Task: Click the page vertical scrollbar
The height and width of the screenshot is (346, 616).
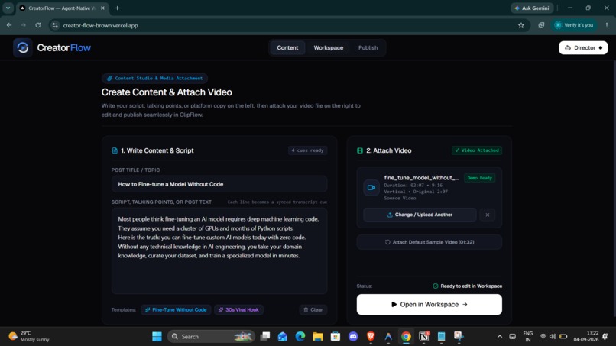Action: [614, 189]
